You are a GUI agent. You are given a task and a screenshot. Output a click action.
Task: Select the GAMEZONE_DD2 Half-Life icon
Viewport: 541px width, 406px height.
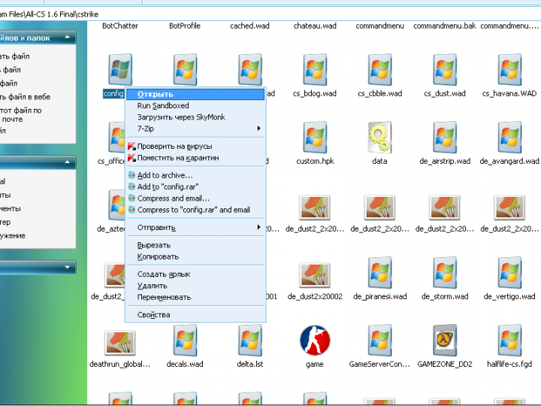click(x=445, y=340)
